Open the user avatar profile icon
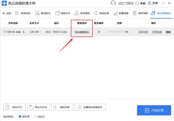The image size is (174, 121). [113, 3]
